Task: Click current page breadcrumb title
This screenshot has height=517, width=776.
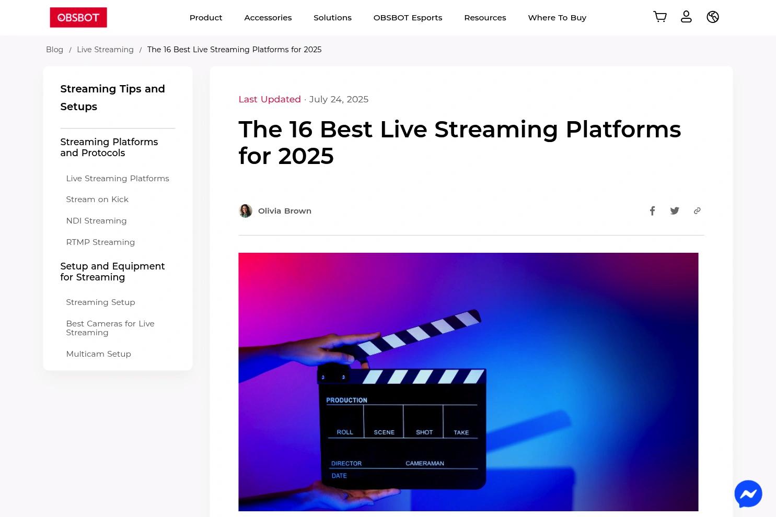Action: pos(234,50)
